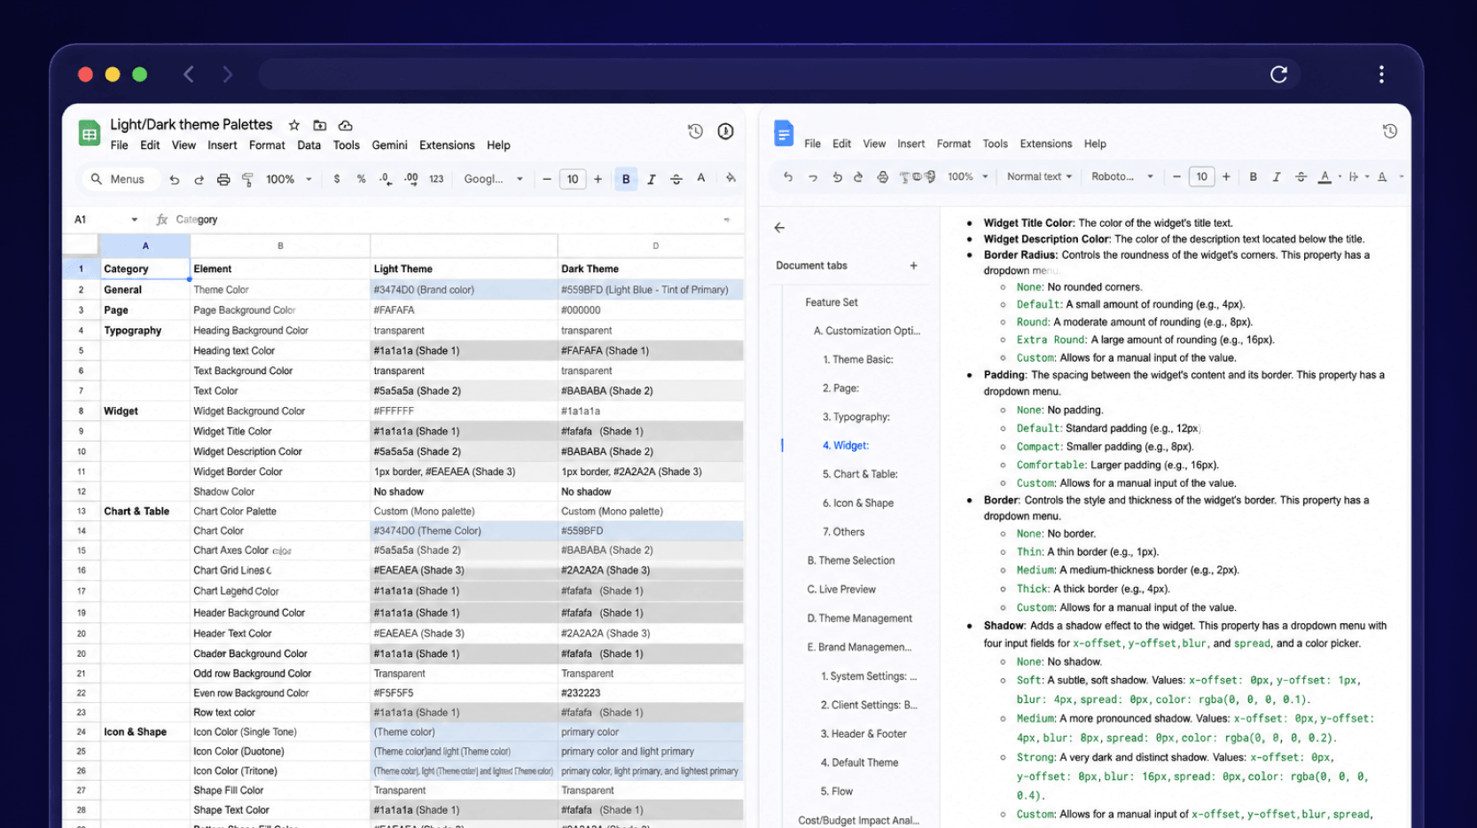
Task: Open the Cost/Budget Impact Anal... document tab
Action: 858,821
